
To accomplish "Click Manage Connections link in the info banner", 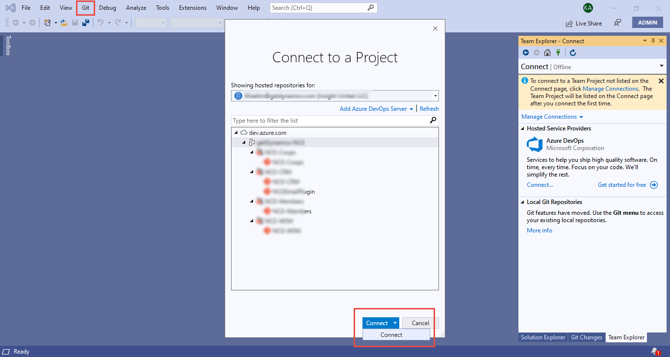I will [x=611, y=89].
